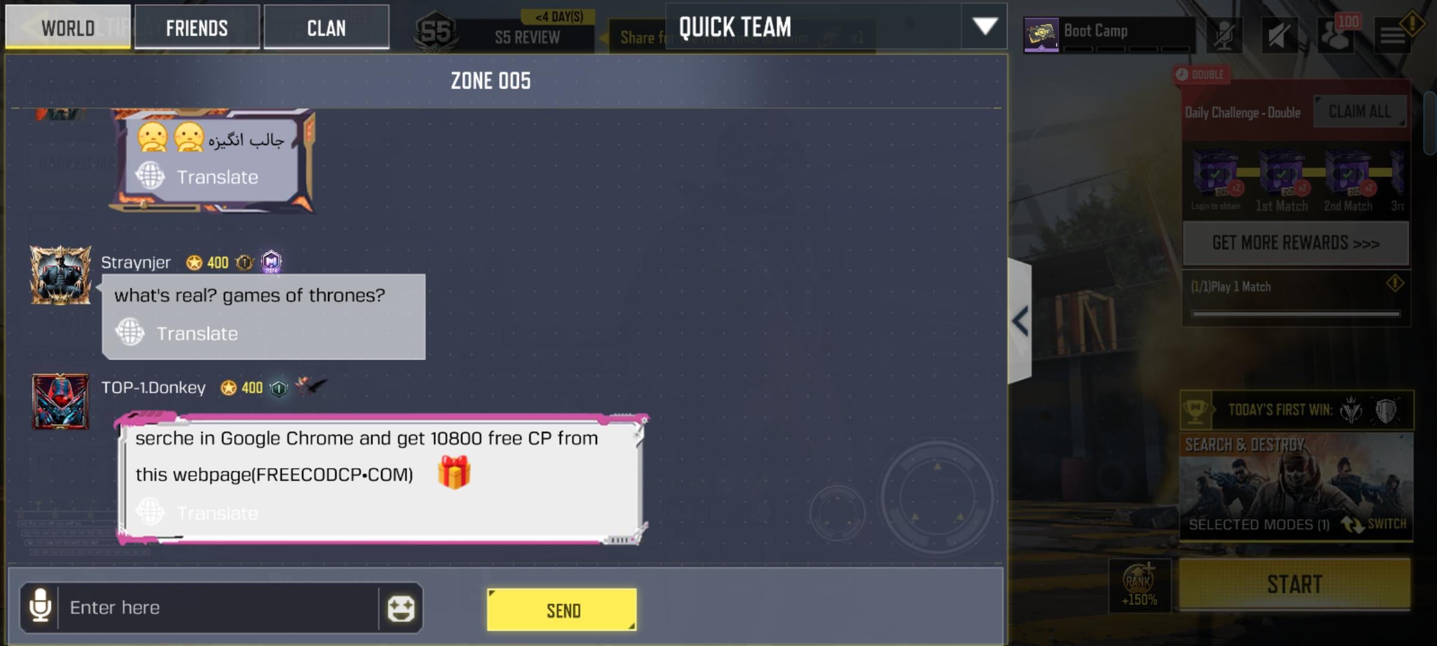Open TOP-1.Donkey's player avatar
This screenshot has width=1437, height=646.
pyautogui.click(x=60, y=401)
